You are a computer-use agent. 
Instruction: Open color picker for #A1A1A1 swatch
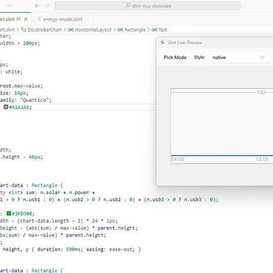pyautogui.click(x=6, y=107)
